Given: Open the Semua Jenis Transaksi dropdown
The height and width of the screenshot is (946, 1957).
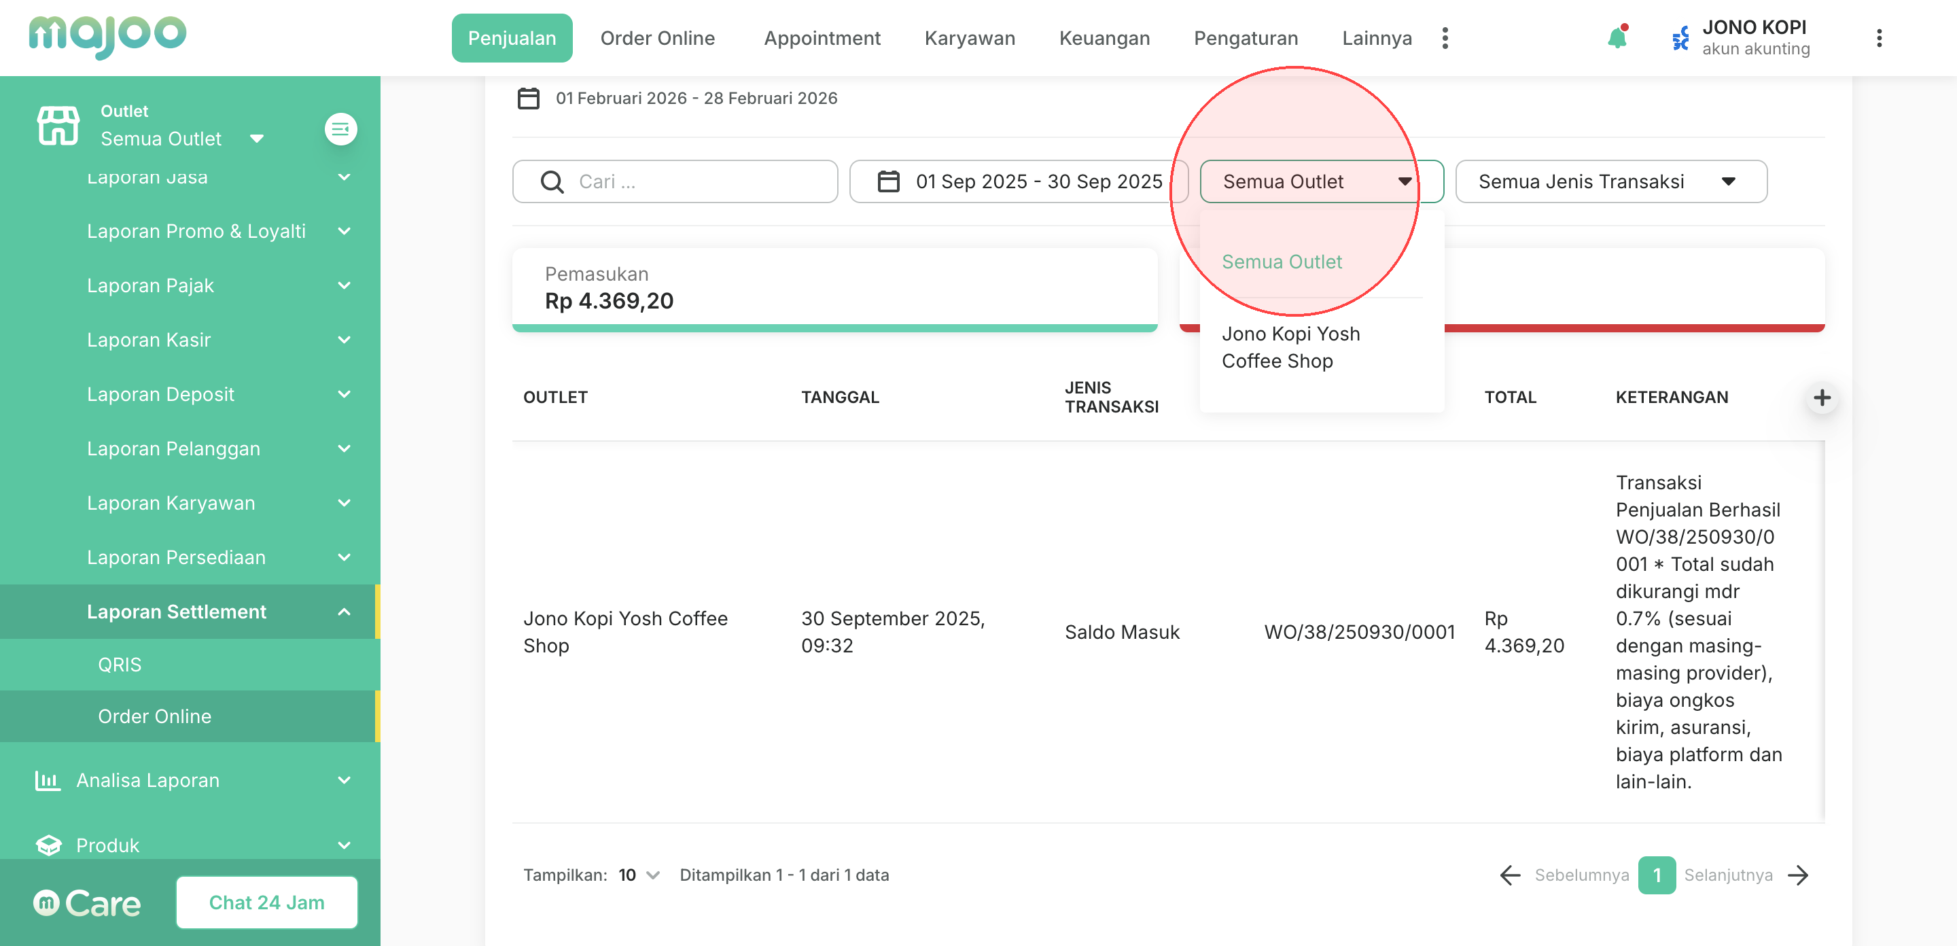Looking at the screenshot, I should [1610, 181].
